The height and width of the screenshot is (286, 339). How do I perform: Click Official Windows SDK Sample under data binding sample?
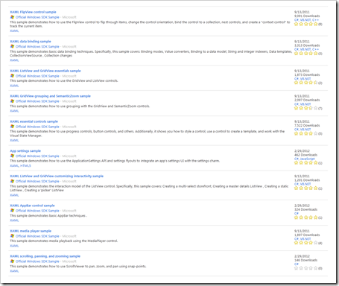37,46
